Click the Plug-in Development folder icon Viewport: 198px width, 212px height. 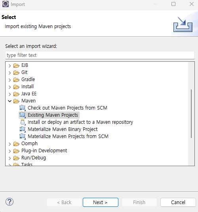16,151
